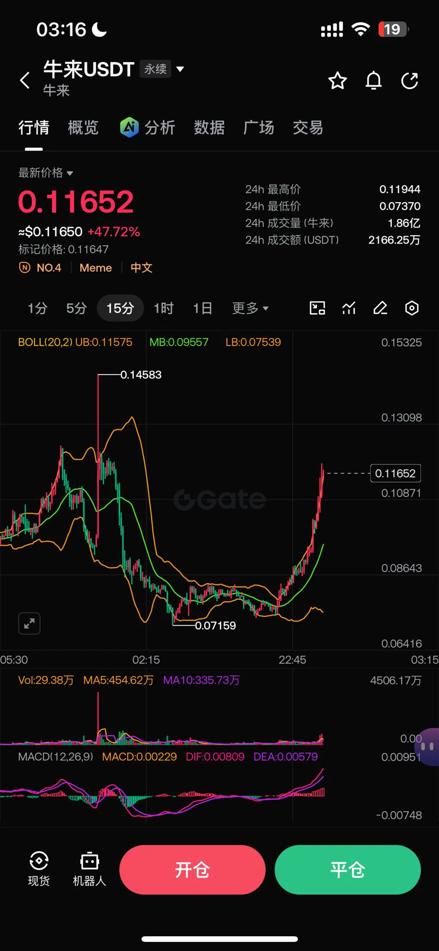The image size is (439, 951).
Task: Select the 15分 timeframe
Action: click(x=120, y=308)
